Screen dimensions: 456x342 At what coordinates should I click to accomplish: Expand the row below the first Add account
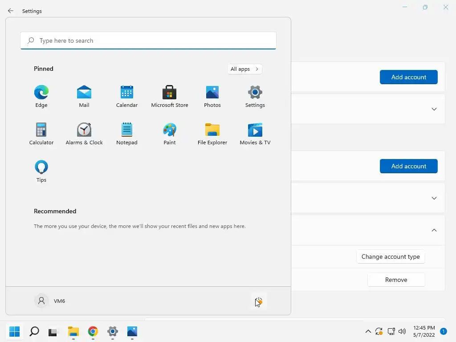point(434,109)
